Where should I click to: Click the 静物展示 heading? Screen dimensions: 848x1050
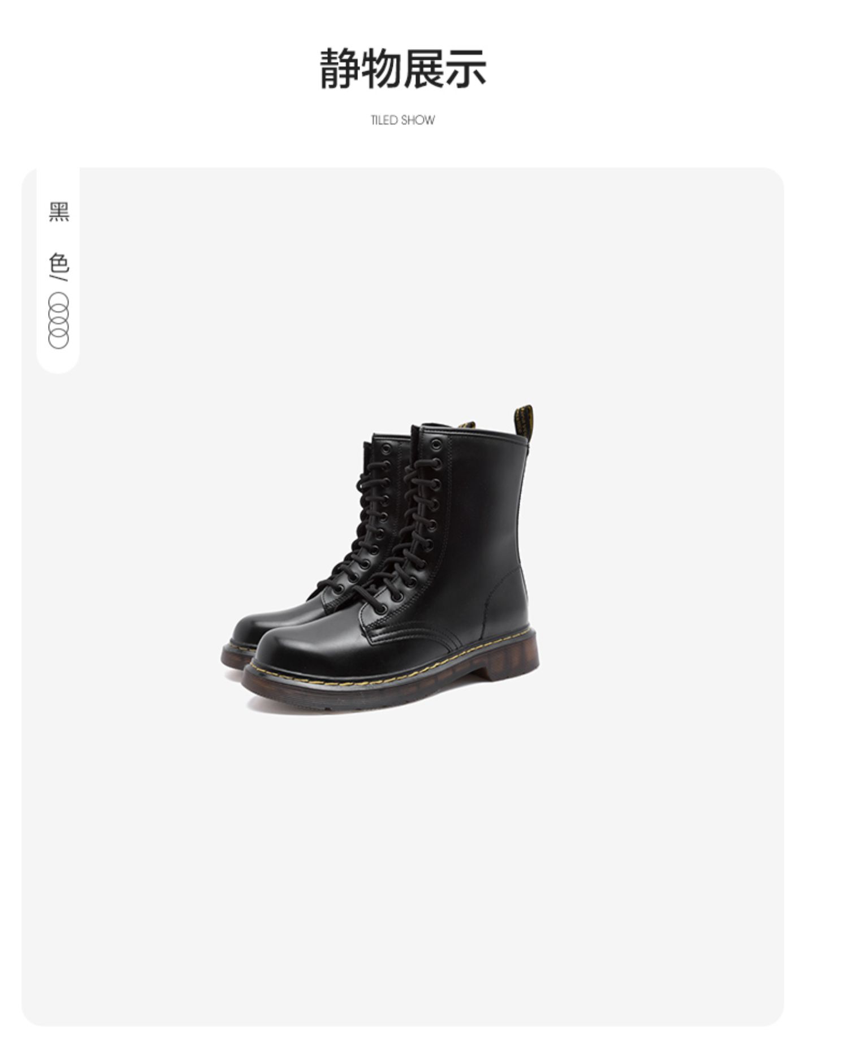[403, 68]
